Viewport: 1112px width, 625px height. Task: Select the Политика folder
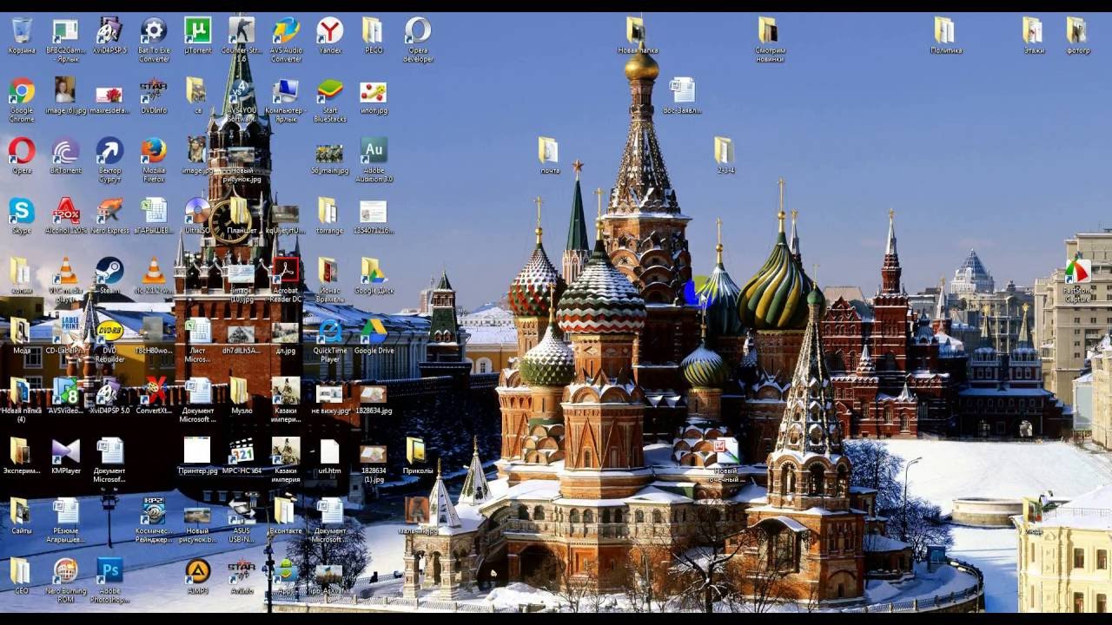(944, 31)
